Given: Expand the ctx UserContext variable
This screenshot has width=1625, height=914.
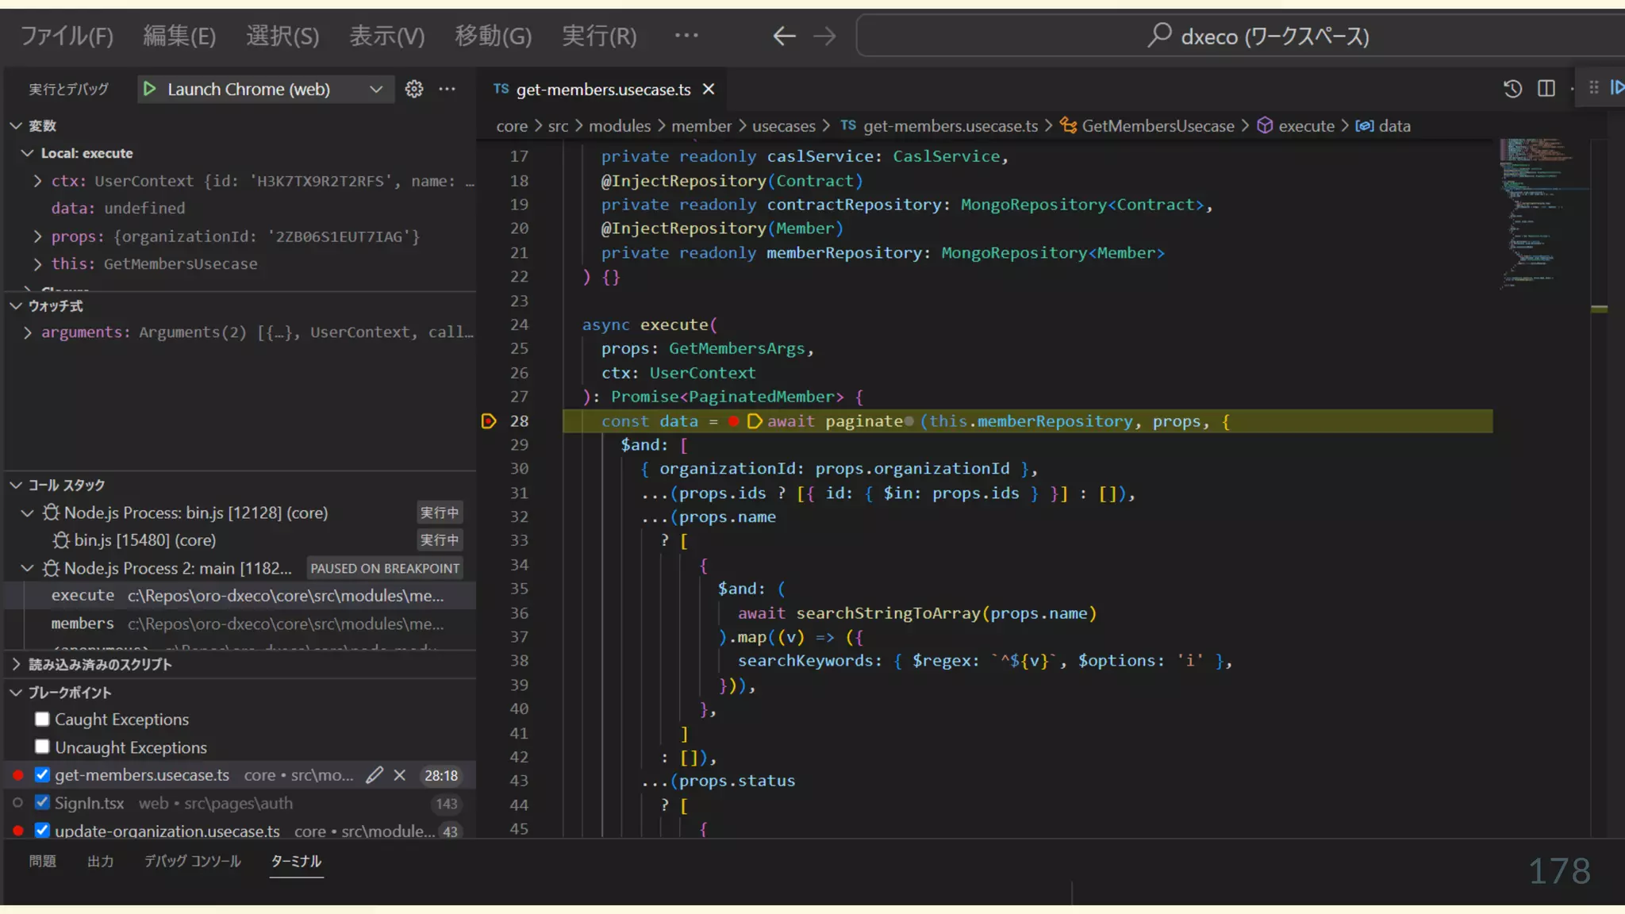Looking at the screenshot, I should click(37, 181).
